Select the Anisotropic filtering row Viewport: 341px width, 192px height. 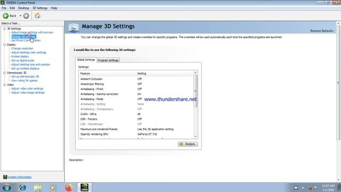click(136, 84)
